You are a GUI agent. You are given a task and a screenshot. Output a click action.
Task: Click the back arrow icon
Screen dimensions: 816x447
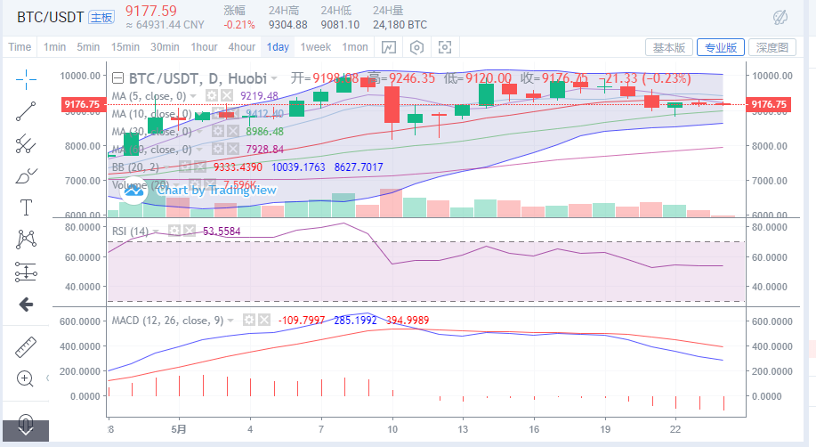coord(26,305)
